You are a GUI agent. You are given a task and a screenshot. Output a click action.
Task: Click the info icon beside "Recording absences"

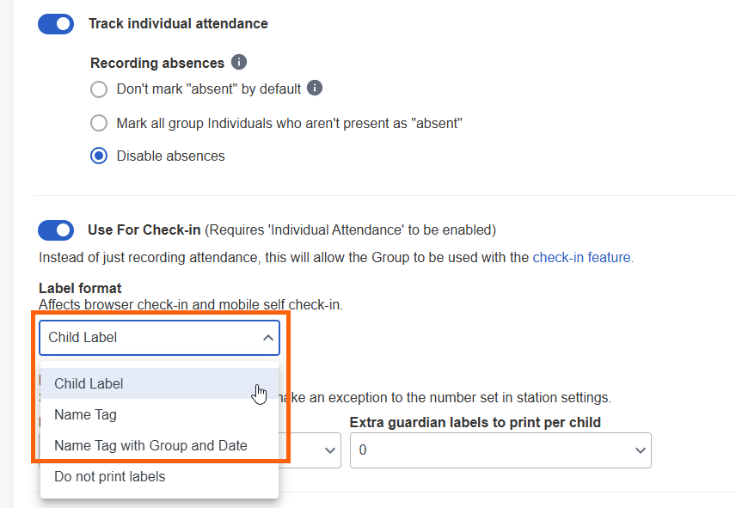coord(239,62)
